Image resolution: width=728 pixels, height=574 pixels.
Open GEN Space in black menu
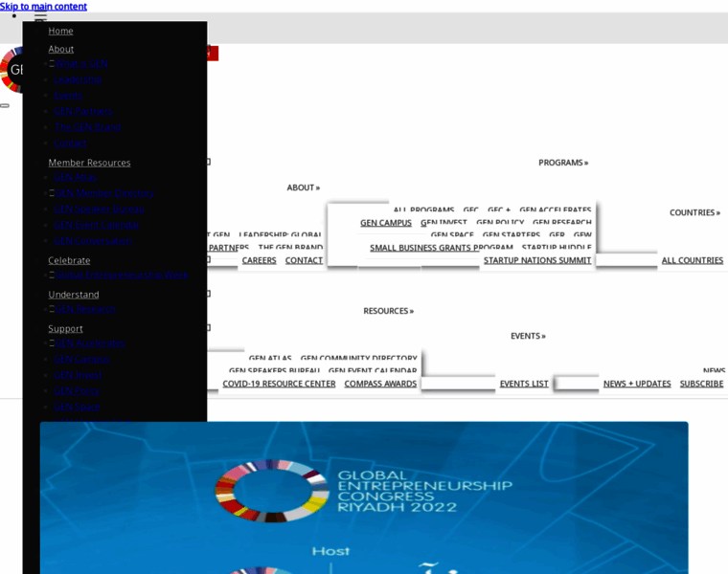[x=77, y=407]
